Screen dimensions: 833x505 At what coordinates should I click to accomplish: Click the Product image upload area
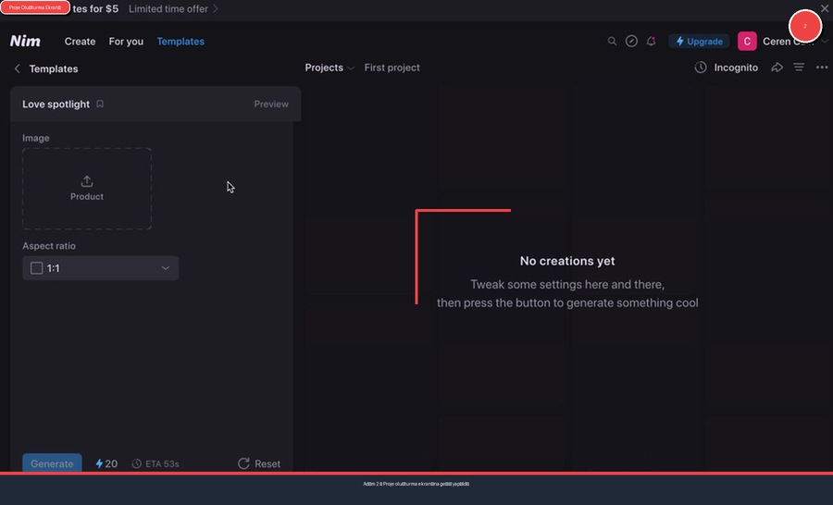coord(87,189)
